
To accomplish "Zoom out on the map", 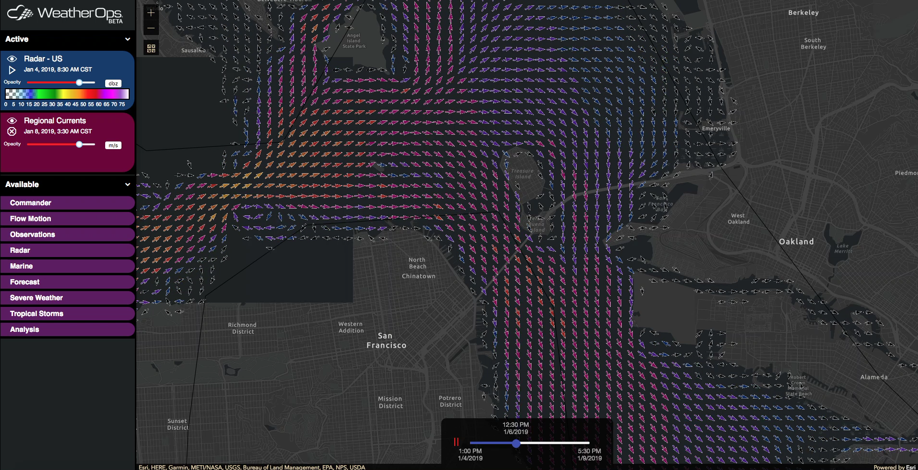I will pyautogui.click(x=151, y=28).
